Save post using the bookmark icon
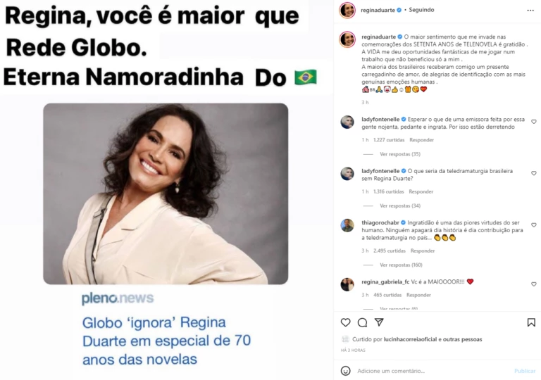The height and width of the screenshot is (380, 541). (531, 322)
